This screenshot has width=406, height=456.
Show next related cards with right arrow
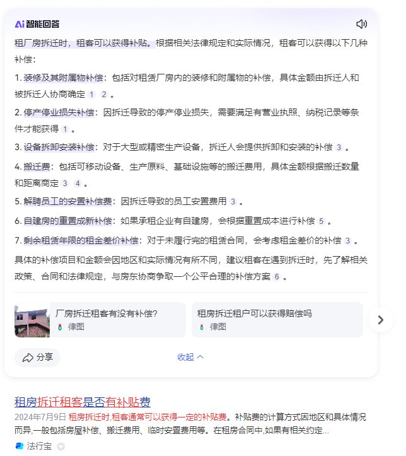tap(380, 320)
